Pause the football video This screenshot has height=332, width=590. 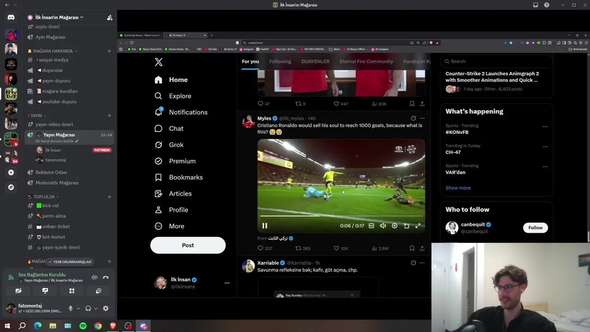265,226
